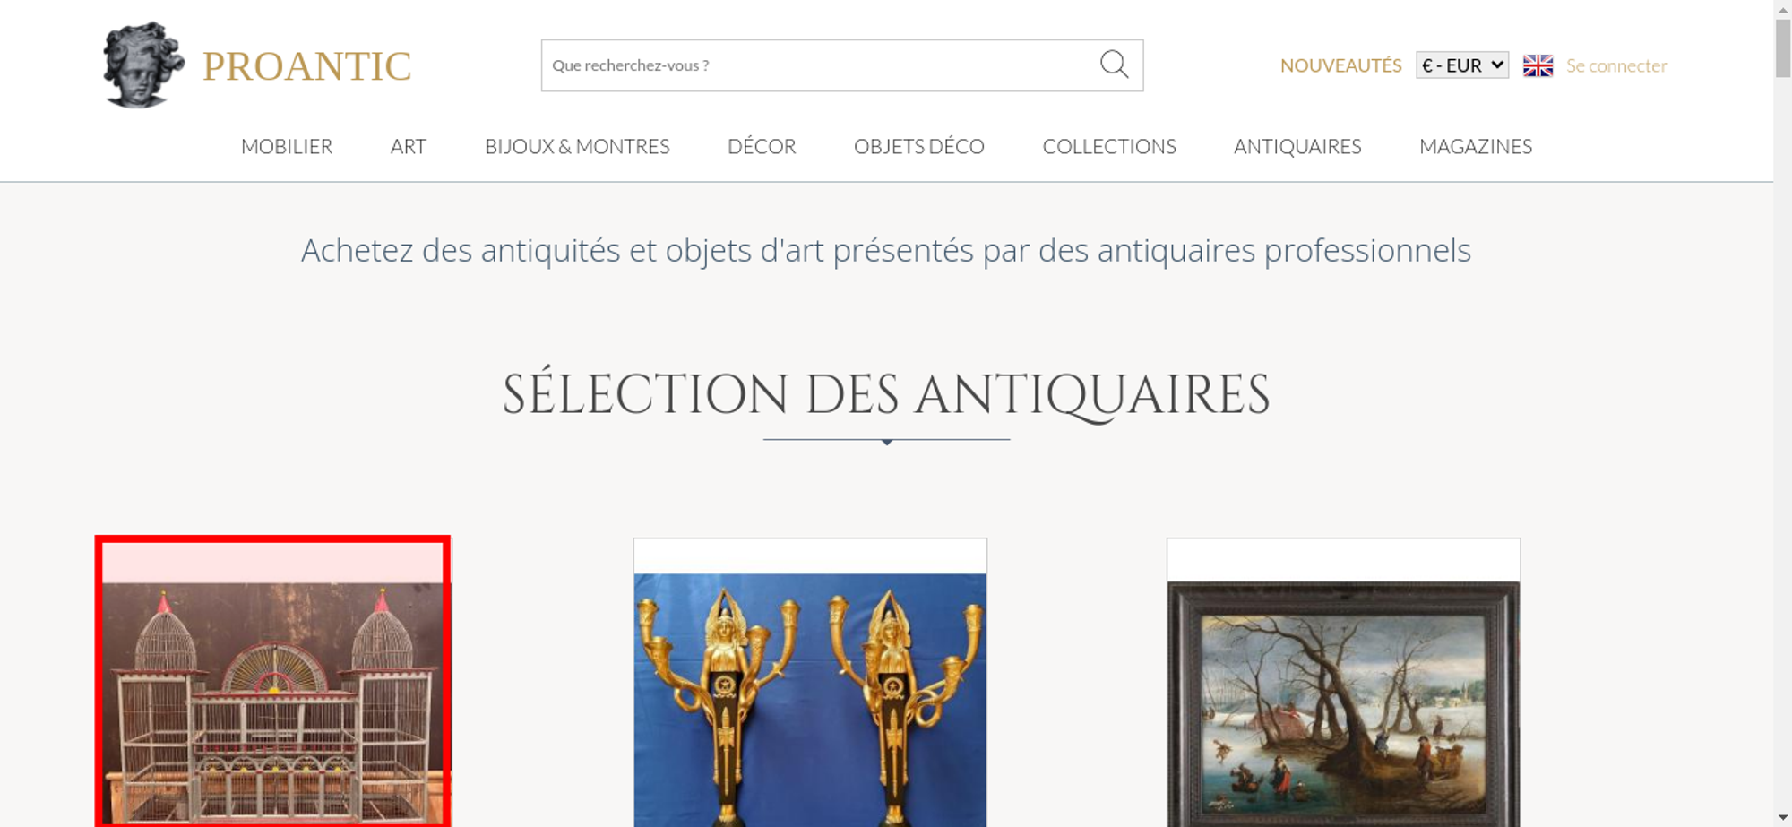Open the MAGAZINES menu
The image size is (1792, 827).
point(1476,146)
